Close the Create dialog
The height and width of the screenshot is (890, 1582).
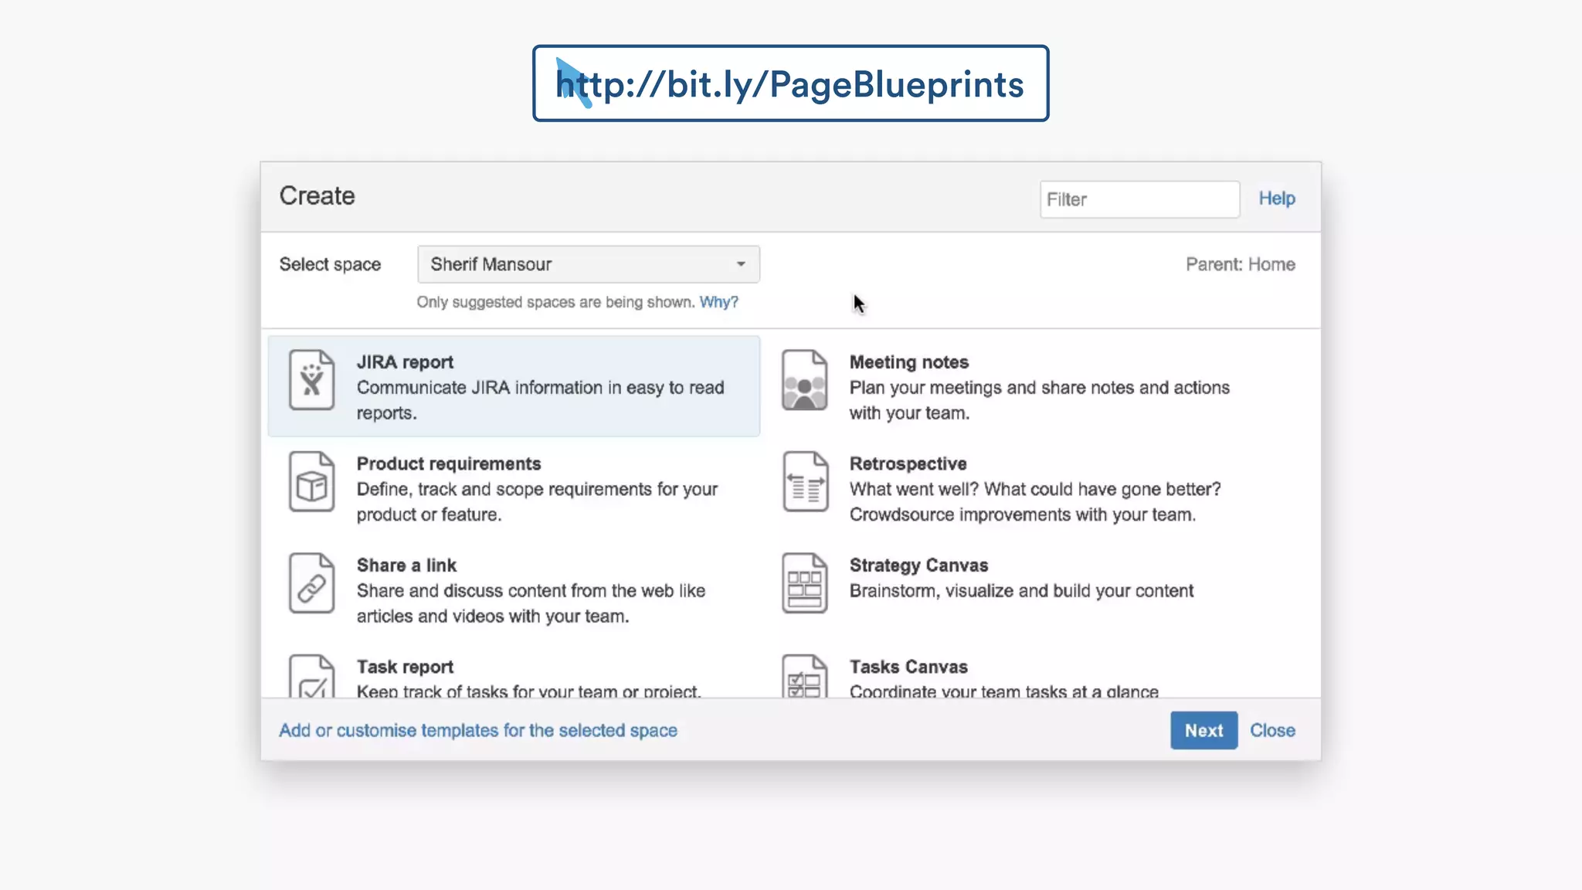coord(1272,730)
